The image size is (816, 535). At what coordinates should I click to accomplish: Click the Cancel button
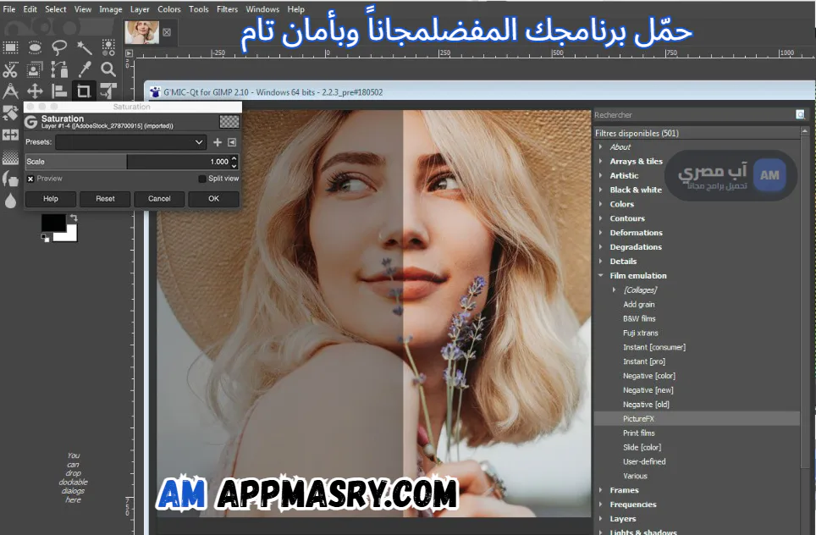(x=159, y=199)
